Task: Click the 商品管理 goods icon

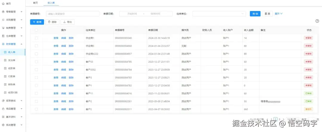Action: click(3, 109)
